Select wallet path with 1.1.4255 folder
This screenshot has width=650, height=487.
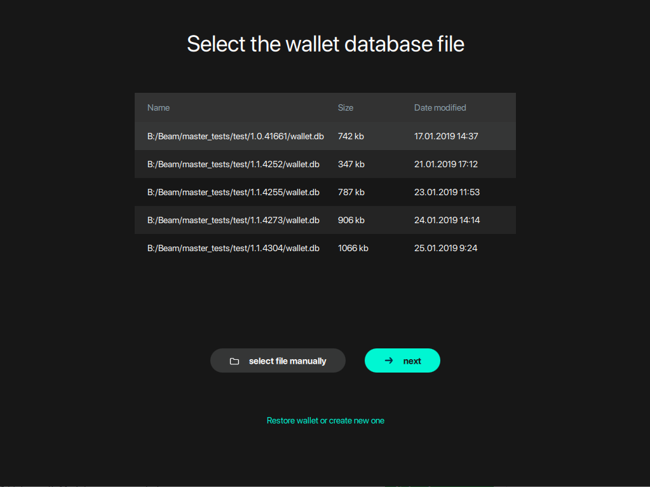point(233,192)
